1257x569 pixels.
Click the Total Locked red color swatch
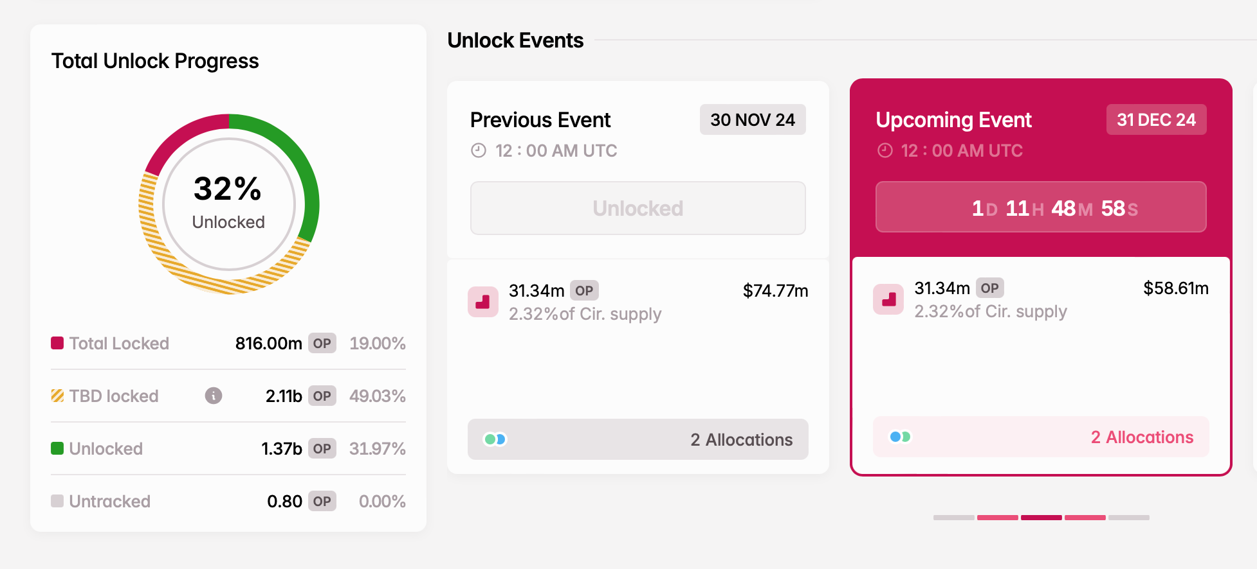[57, 343]
